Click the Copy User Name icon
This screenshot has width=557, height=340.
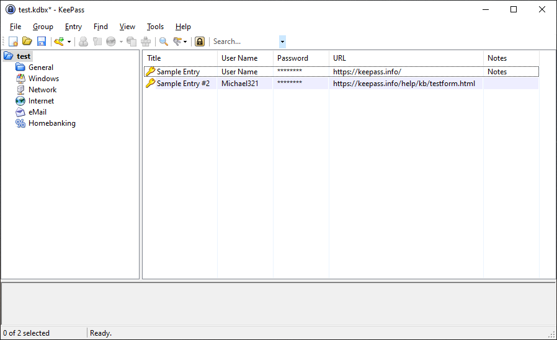pyautogui.click(x=84, y=41)
